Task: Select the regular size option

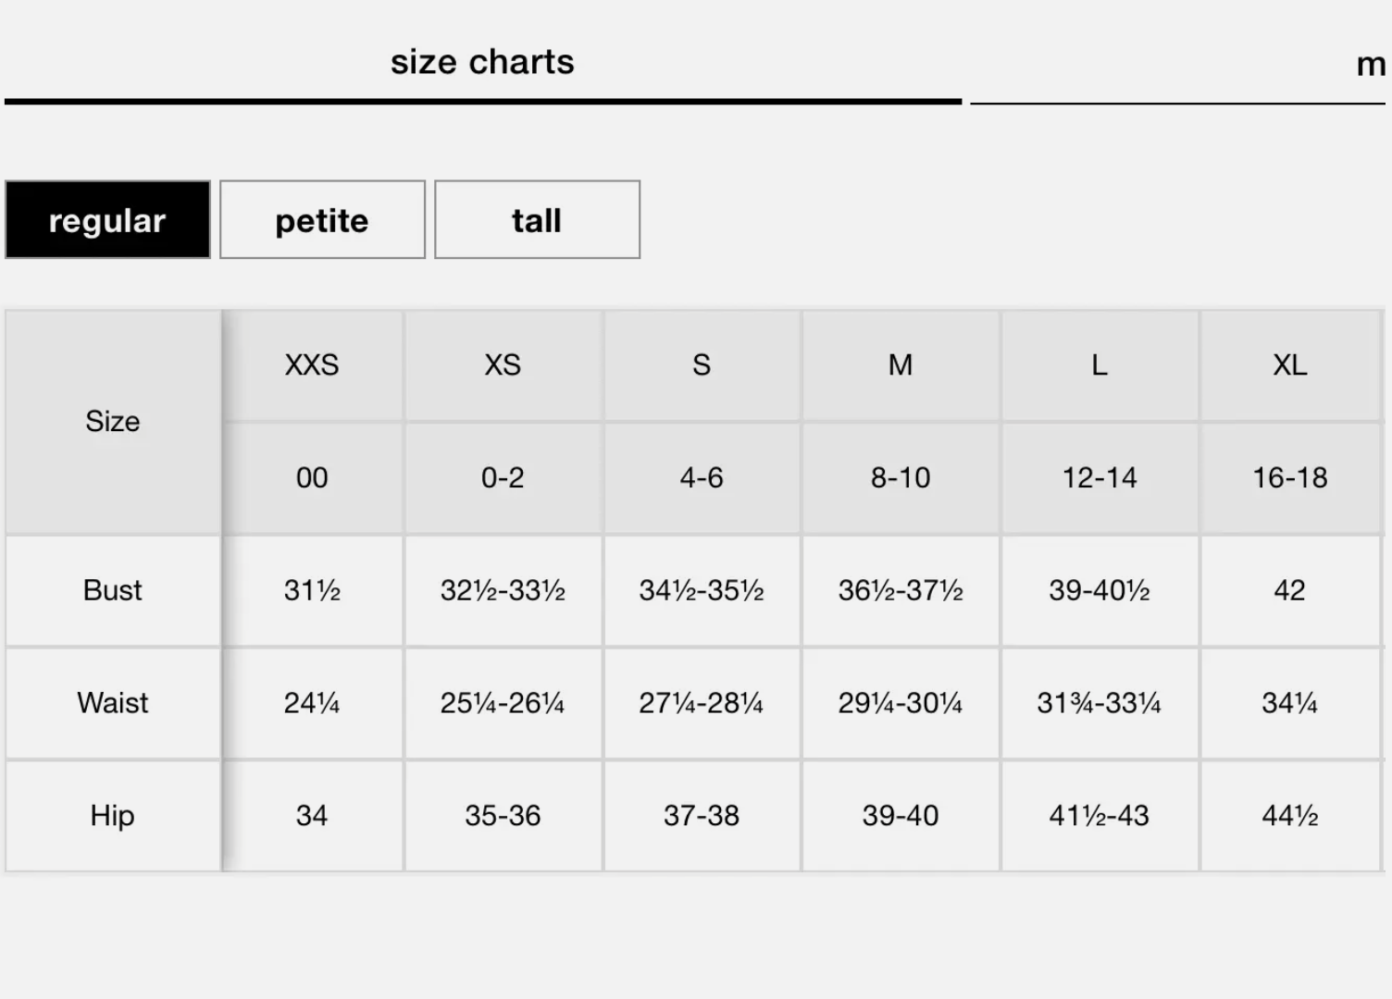Action: [x=107, y=220]
